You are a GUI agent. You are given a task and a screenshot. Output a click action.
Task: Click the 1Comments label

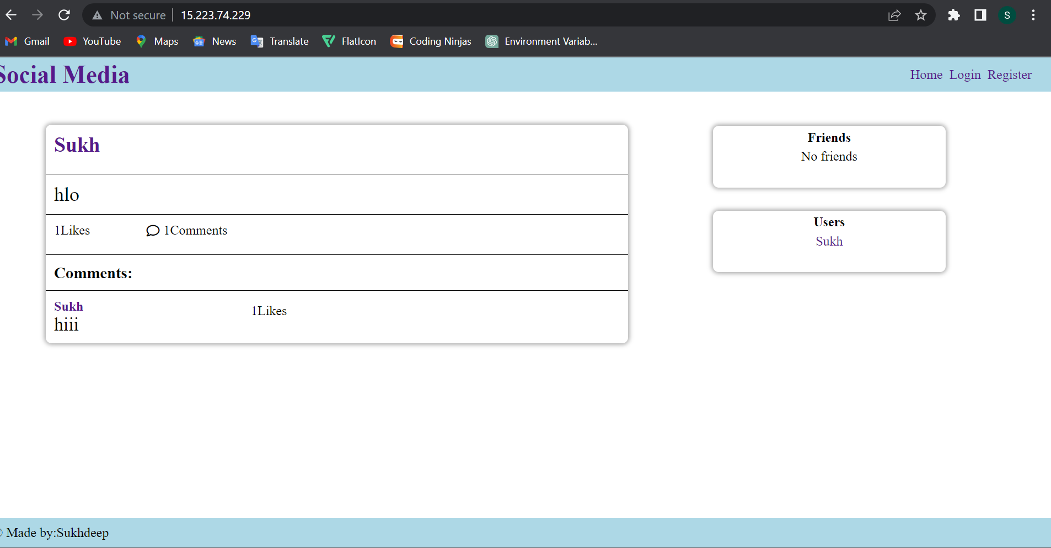196,230
